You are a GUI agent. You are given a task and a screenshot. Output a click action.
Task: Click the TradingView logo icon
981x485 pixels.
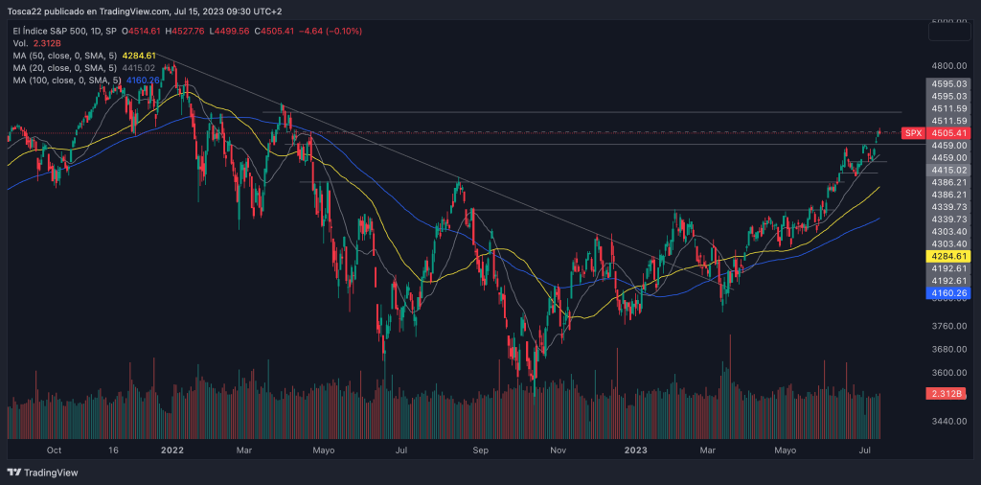point(14,473)
